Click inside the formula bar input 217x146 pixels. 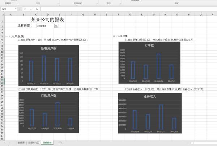[129, 9]
